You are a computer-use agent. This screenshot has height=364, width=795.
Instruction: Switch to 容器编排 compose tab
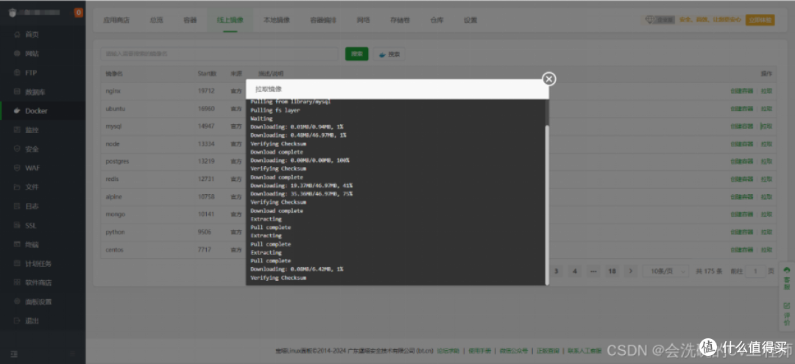coord(323,21)
